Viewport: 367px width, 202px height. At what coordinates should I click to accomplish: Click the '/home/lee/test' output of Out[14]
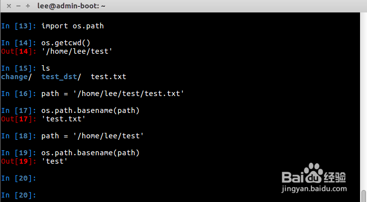tap(77, 51)
